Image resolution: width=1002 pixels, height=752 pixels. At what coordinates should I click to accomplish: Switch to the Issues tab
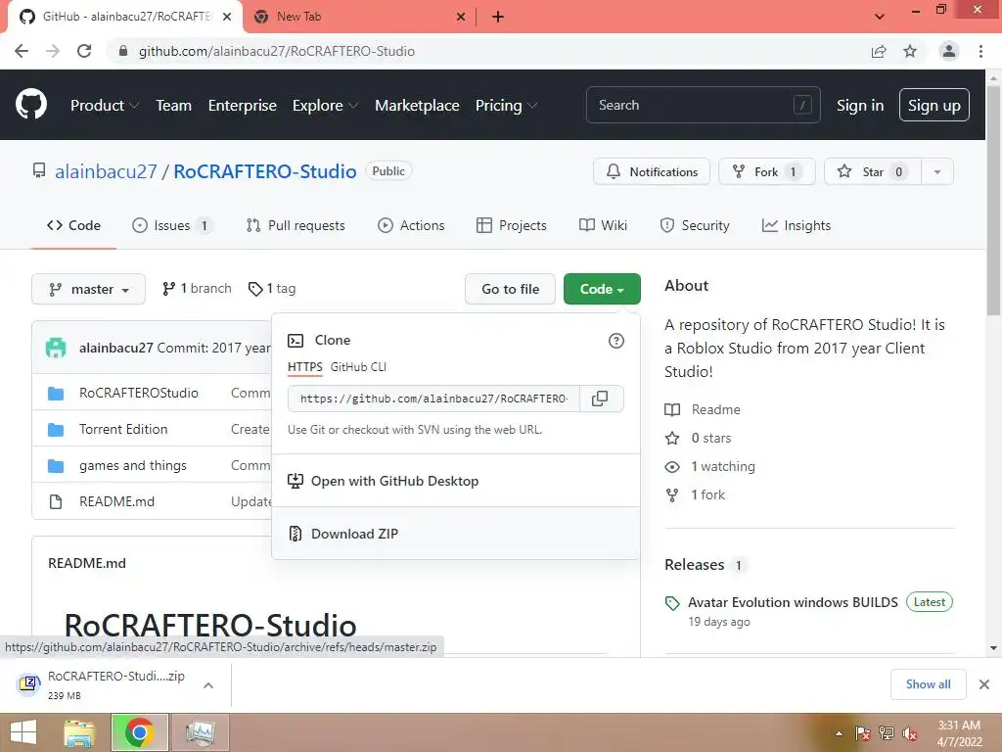[x=171, y=226]
